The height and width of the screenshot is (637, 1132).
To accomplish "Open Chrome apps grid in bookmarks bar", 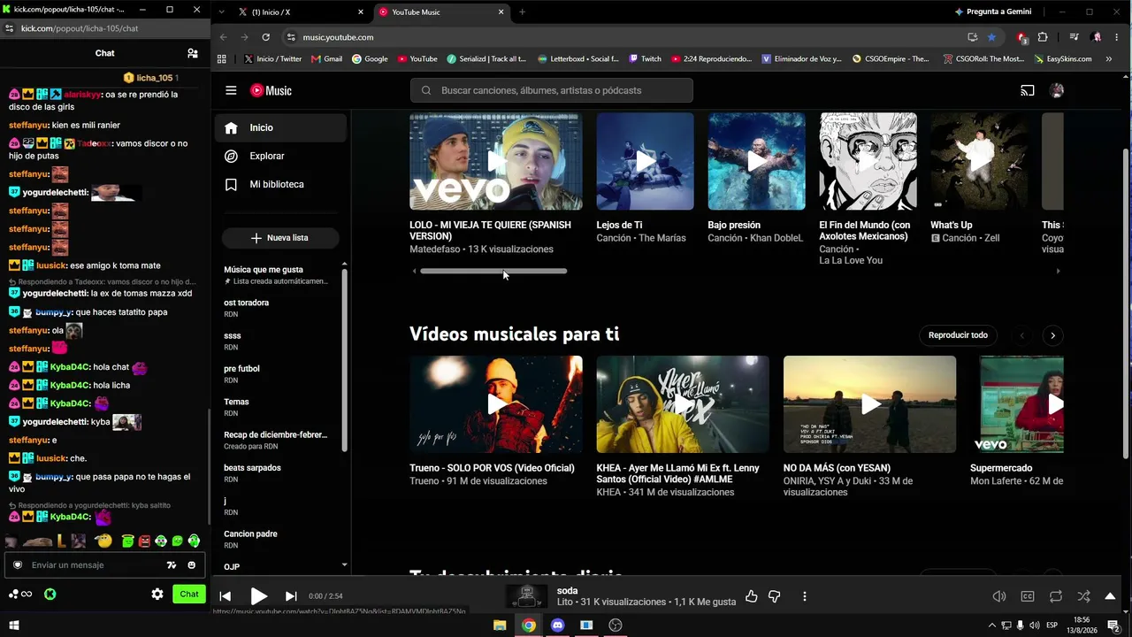I will point(222,59).
